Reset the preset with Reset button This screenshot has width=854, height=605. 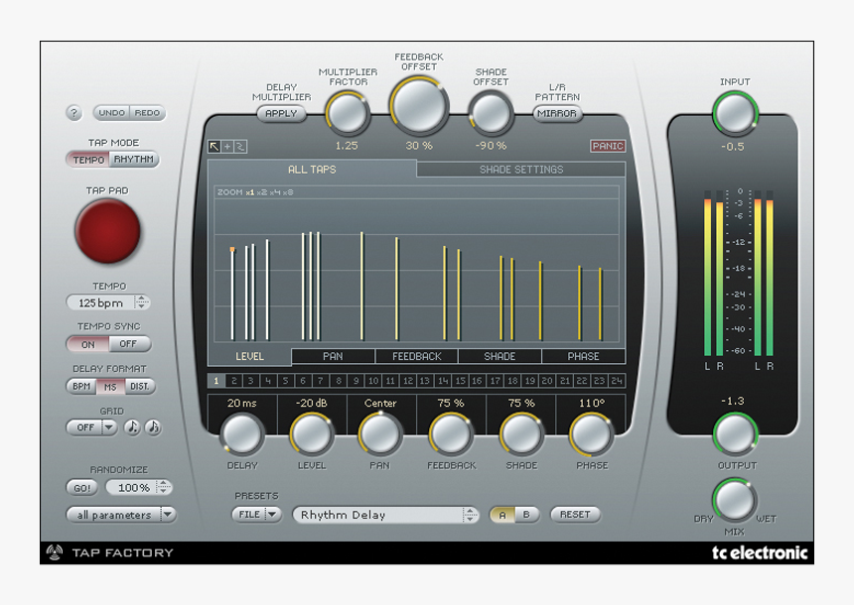(575, 514)
